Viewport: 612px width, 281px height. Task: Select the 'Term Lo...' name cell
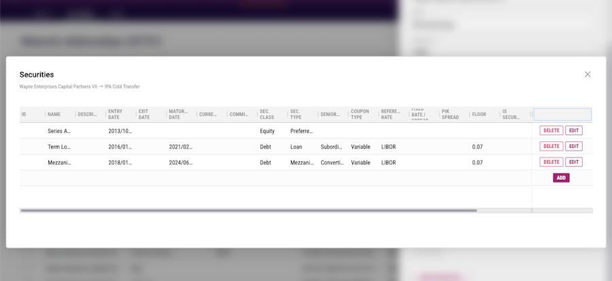59,147
